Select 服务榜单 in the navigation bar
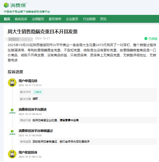The image size is (159, 162). click(55, 19)
